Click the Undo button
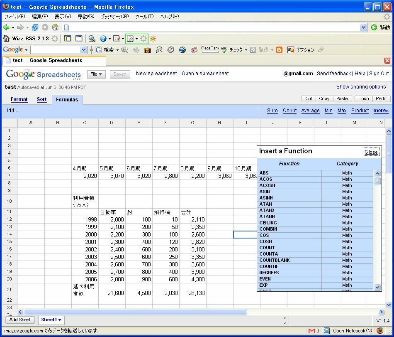The height and width of the screenshot is (337, 394). coord(363,98)
